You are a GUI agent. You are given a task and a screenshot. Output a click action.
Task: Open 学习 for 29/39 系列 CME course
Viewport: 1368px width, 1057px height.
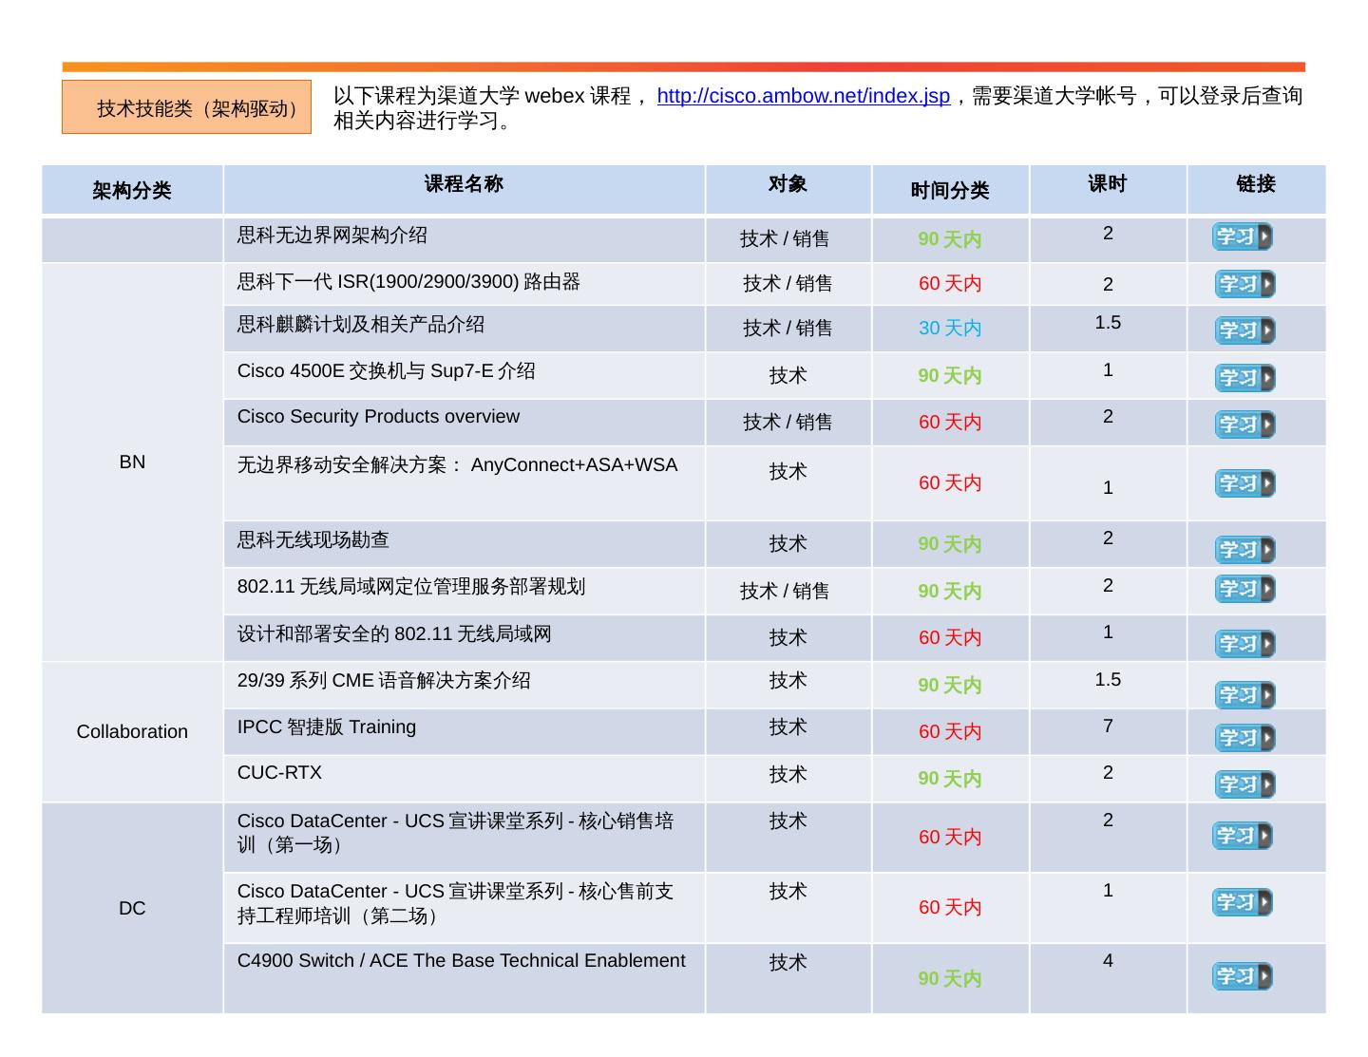coord(1244,695)
